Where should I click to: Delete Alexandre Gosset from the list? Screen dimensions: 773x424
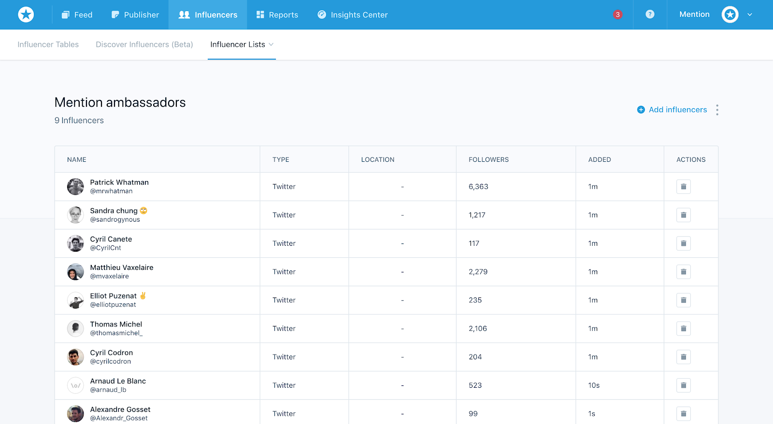click(684, 414)
